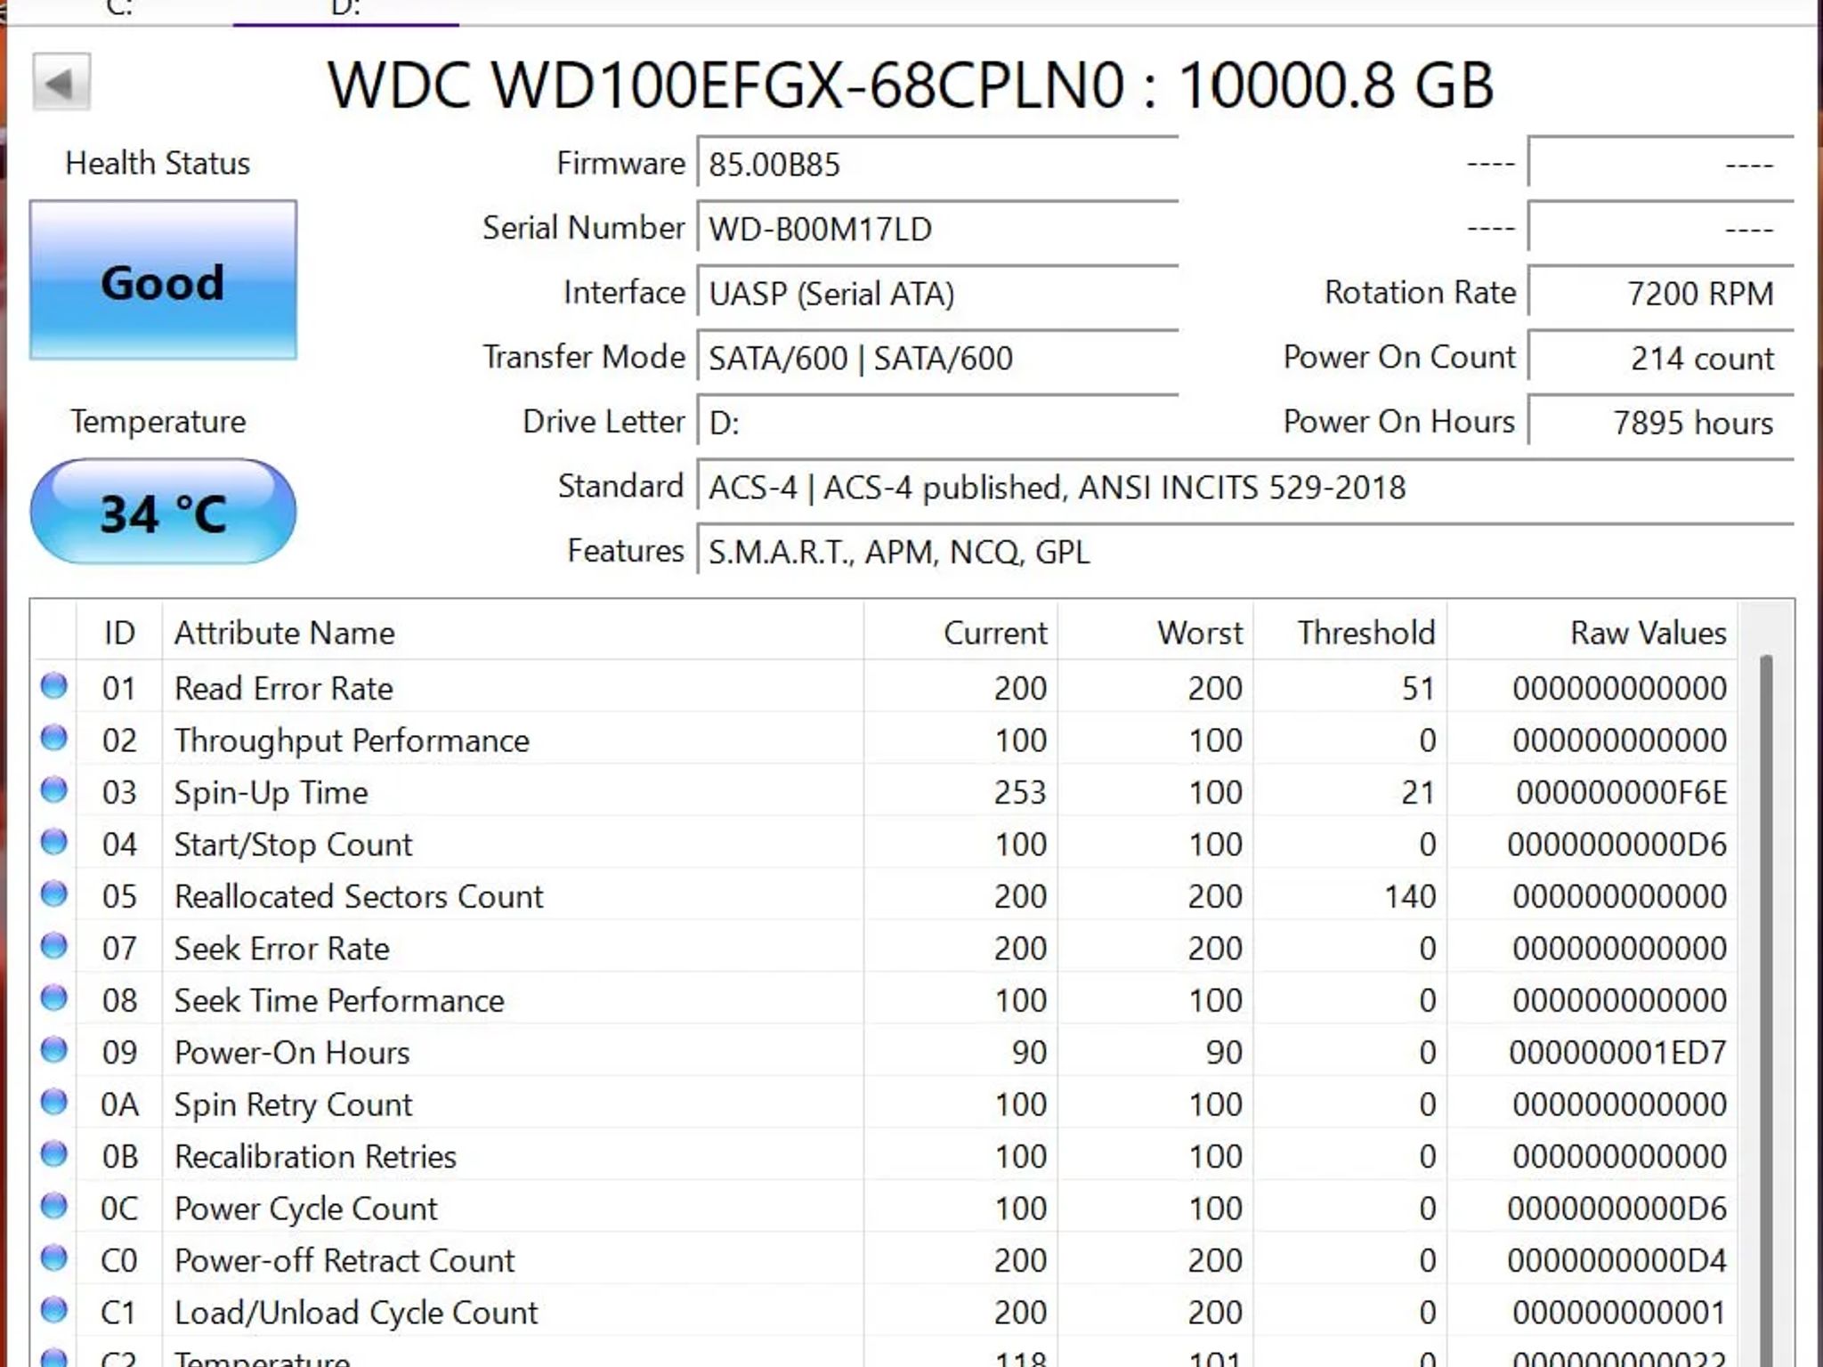
Task: Click the 34 °C temperature button
Action: [x=163, y=512]
